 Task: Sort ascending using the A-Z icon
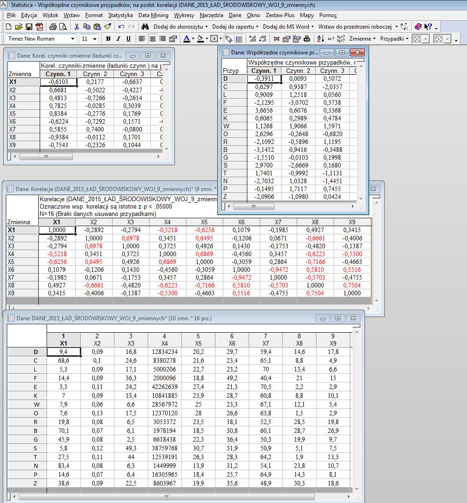tap(320, 39)
